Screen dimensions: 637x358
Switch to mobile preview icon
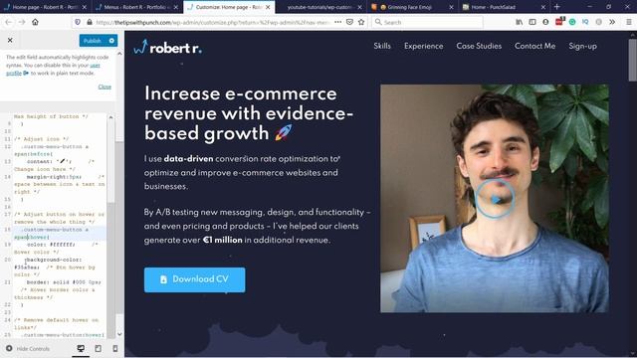[x=115, y=349]
